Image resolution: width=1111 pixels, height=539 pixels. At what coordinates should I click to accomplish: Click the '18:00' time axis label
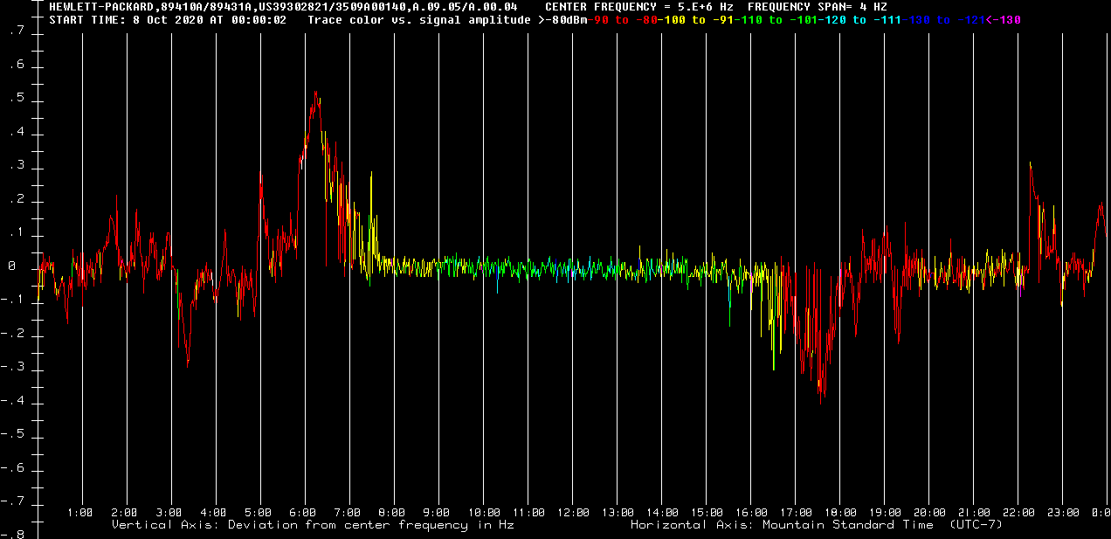point(840,513)
